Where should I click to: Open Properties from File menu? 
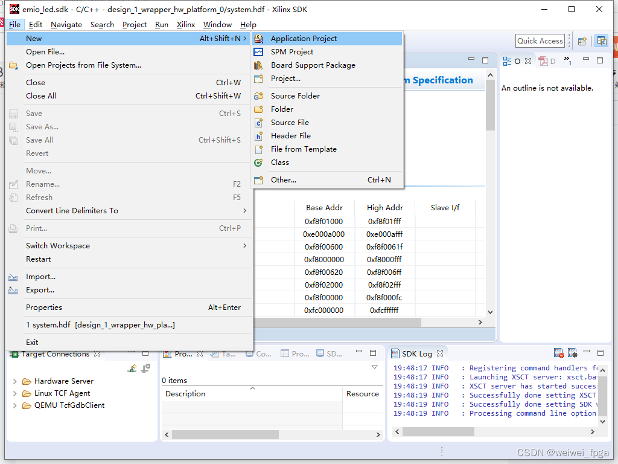(129, 308)
